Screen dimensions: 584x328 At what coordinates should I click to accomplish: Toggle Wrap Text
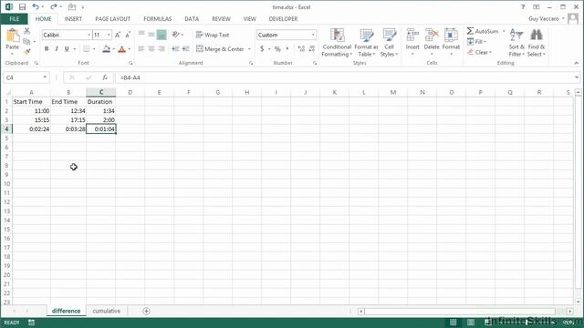[x=213, y=35]
